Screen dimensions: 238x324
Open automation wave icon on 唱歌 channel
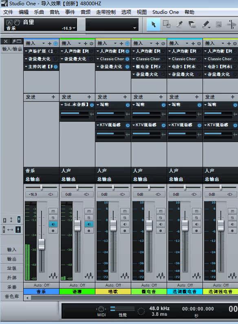click(x=125, y=276)
